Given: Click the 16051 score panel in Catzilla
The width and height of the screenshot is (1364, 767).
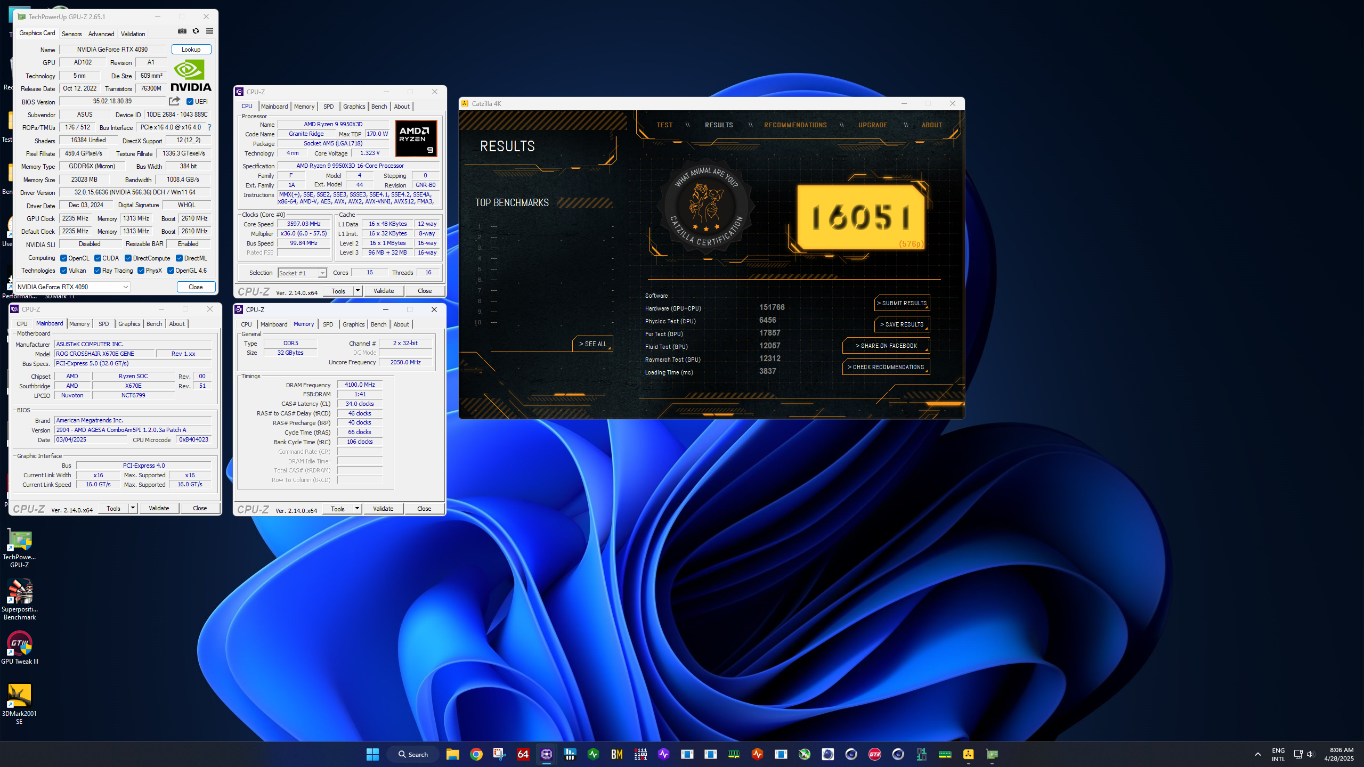Looking at the screenshot, I should 861,217.
